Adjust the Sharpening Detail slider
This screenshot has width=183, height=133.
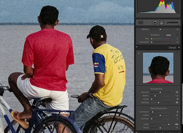tap(160, 99)
